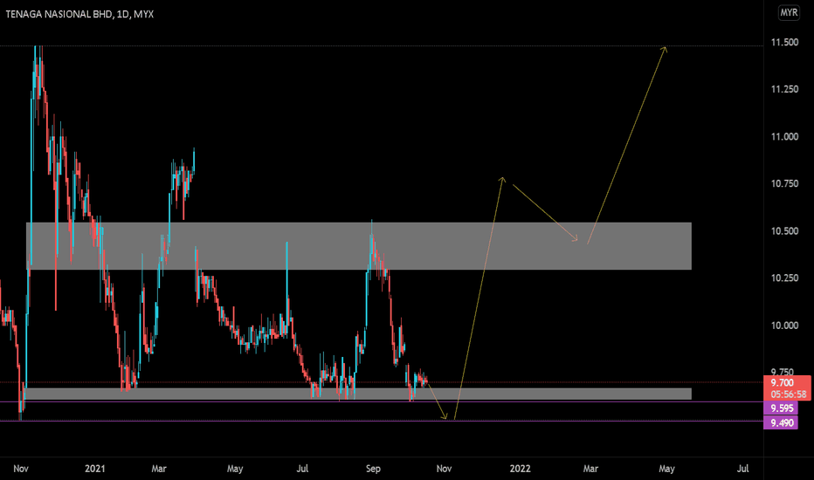Click the 10.750 price axis label
814x480 pixels.
[x=784, y=183]
